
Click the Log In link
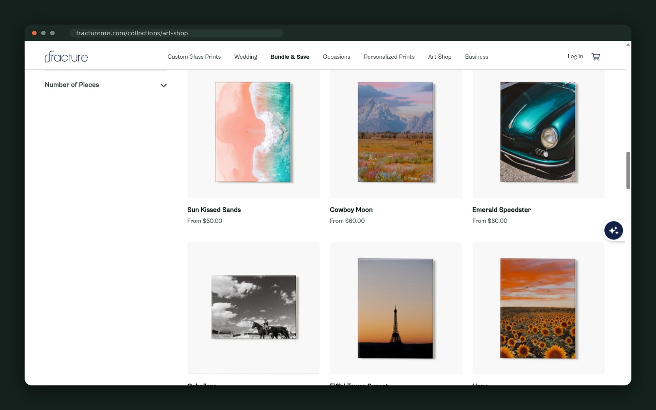coord(575,56)
